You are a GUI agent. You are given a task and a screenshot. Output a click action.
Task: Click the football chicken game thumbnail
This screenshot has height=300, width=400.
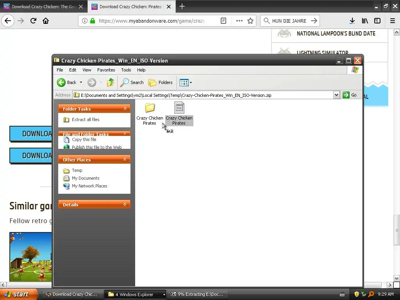pos(30,257)
